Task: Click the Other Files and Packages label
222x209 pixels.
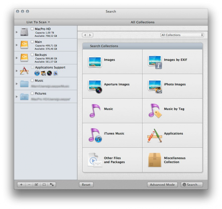Action: point(114,160)
